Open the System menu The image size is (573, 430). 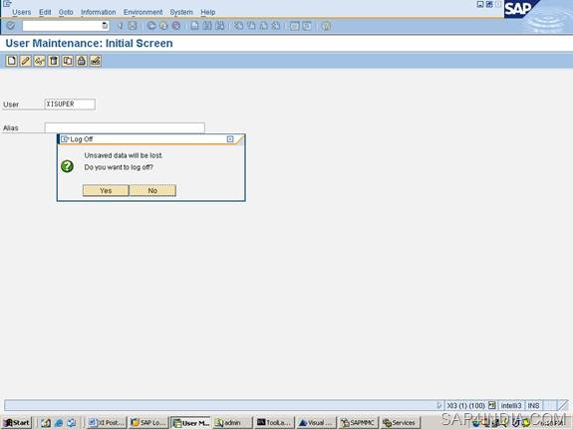click(x=181, y=12)
